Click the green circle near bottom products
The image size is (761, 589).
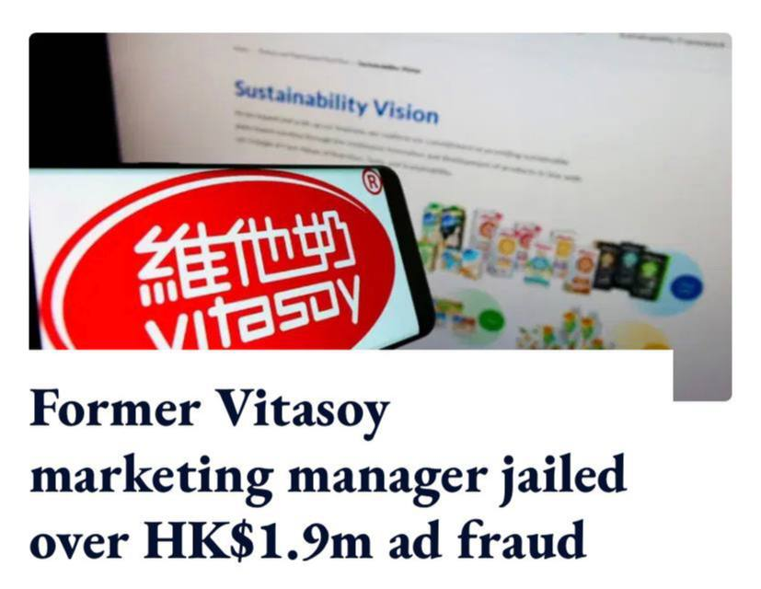point(492,320)
